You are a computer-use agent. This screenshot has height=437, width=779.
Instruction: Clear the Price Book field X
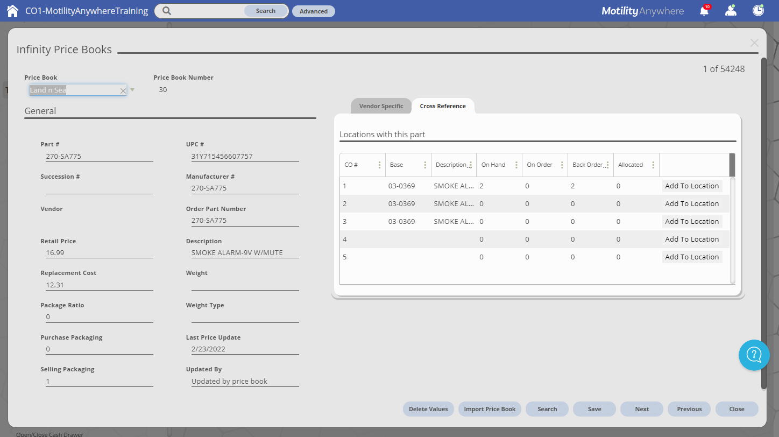pos(123,91)
